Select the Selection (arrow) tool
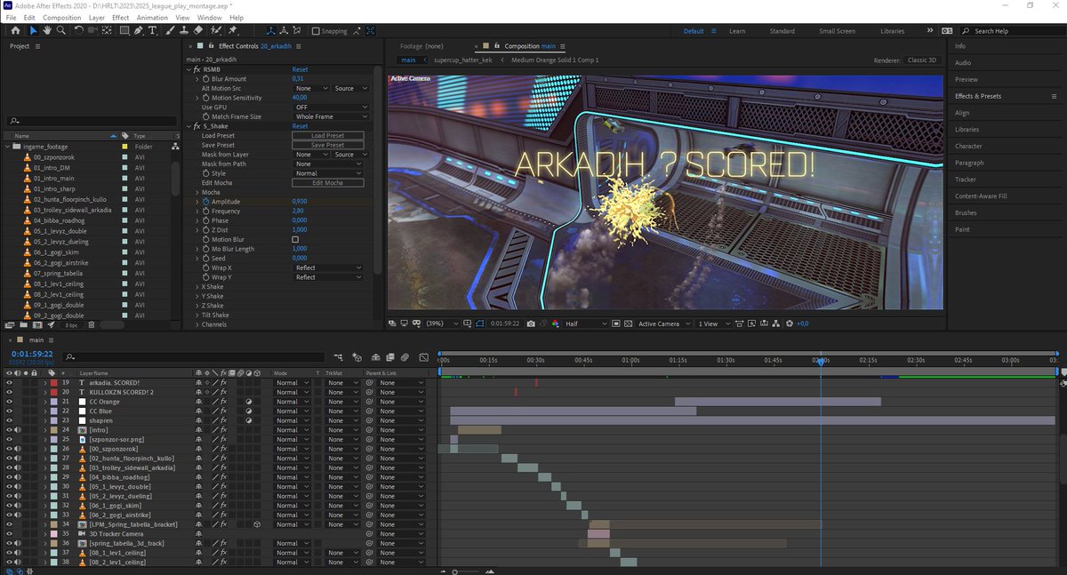Screen dimensions: 1067x575 pos(34,30)
